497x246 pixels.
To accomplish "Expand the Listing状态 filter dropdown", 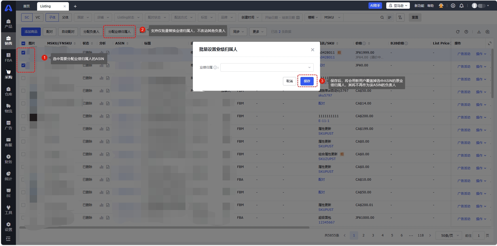I will coord(128,17).
